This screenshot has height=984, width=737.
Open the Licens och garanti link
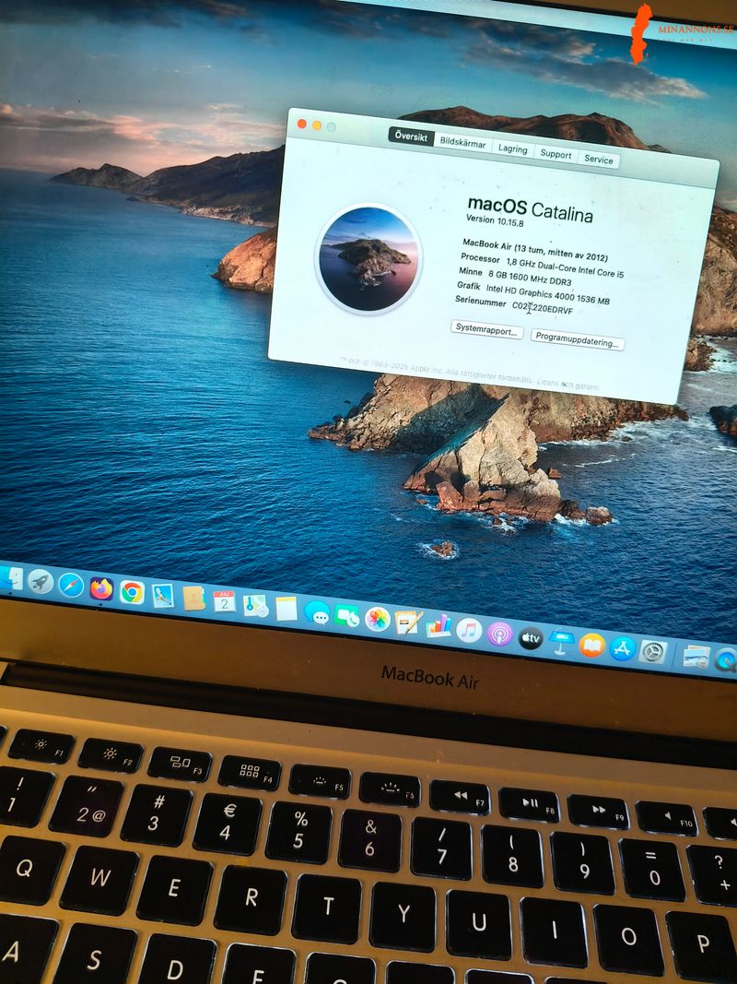(568, 385)
